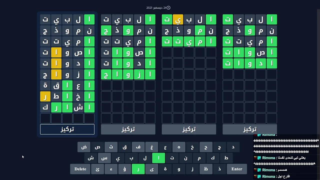Hit the ب key on the keyboard
This screenshot has width=320, height=180.
pos(131,158)
